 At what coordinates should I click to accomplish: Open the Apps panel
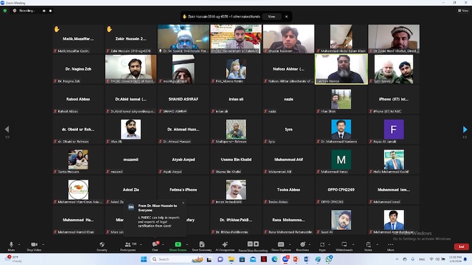(x=322, y=246)
